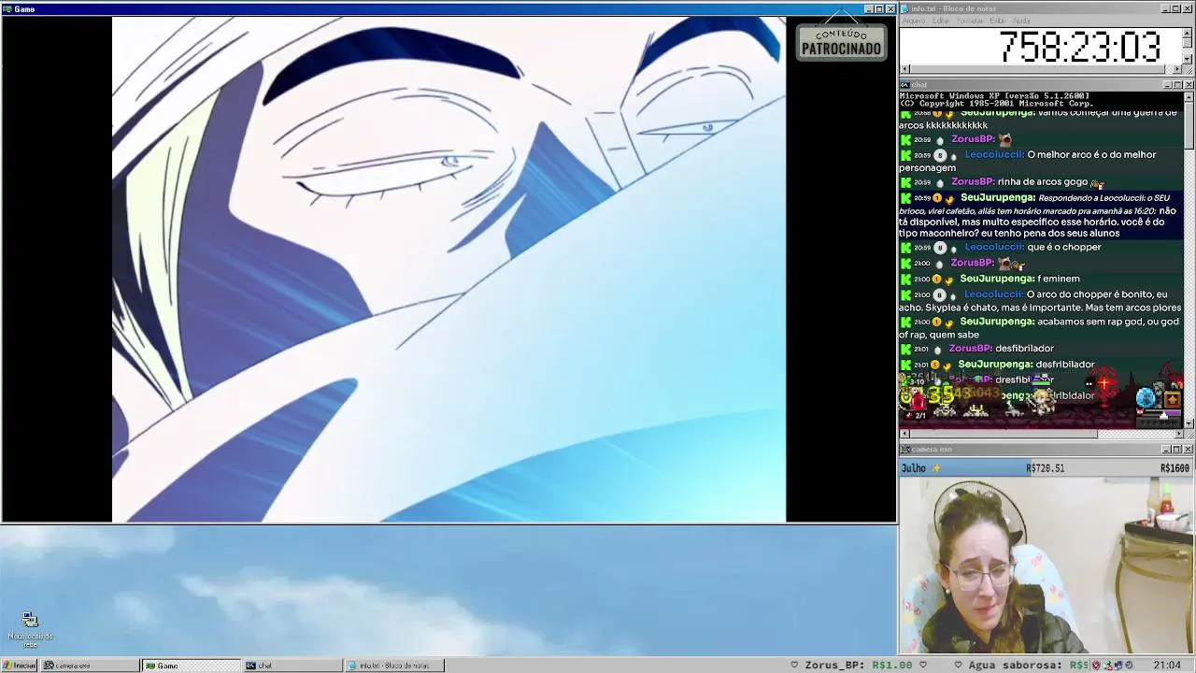Click the Notepad scroll down arrow
1196x673 pixels.
[1188, 59]
